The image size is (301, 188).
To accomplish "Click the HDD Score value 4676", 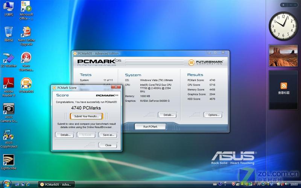I will point(212,99).
